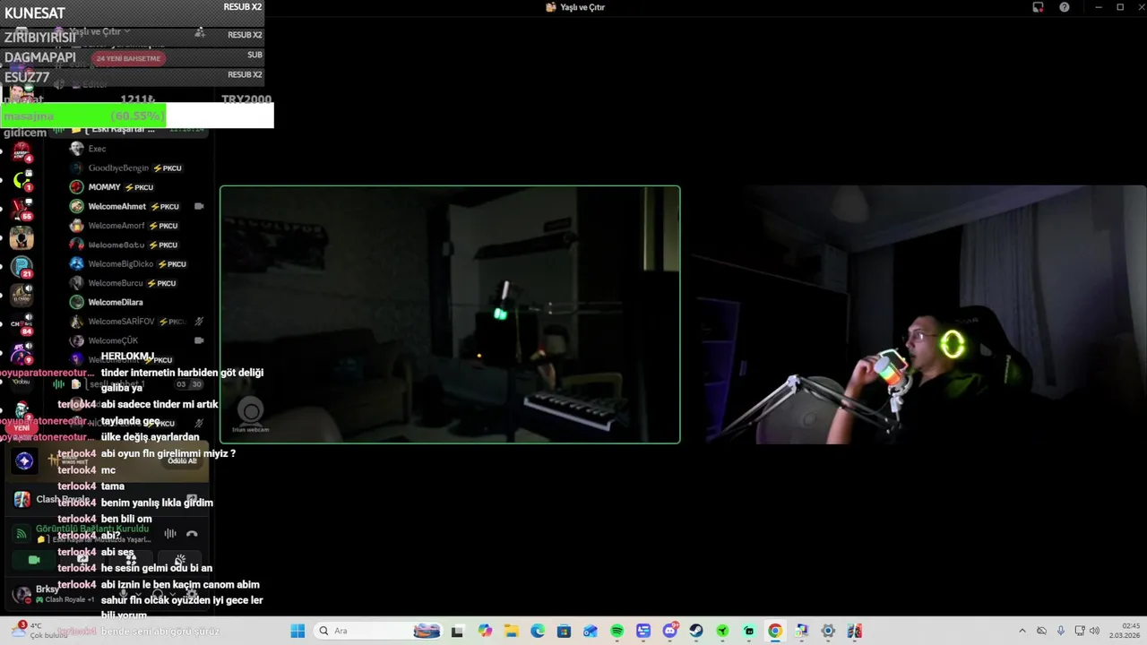This screenshot has height=645, width=1147.
Task: Open the server icon with badge 84
Action: [22, 323]
